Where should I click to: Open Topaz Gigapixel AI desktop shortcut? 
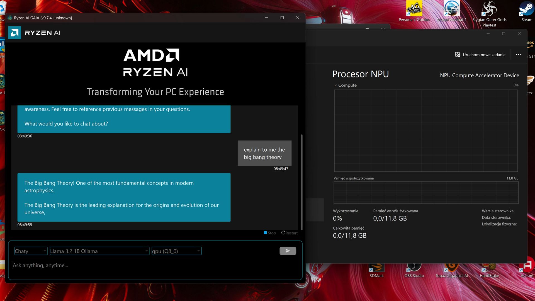pyautogui.click(x=451, y=270)
